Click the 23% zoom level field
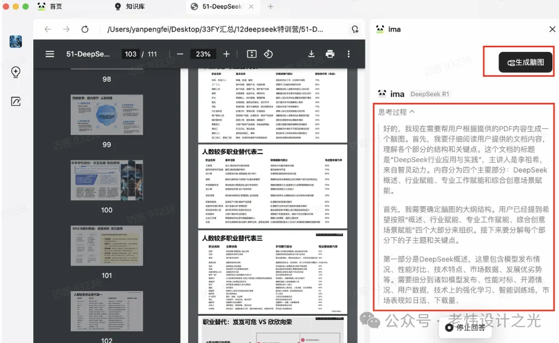Screen dimensions: 559x343 click(x=203, y=54)
